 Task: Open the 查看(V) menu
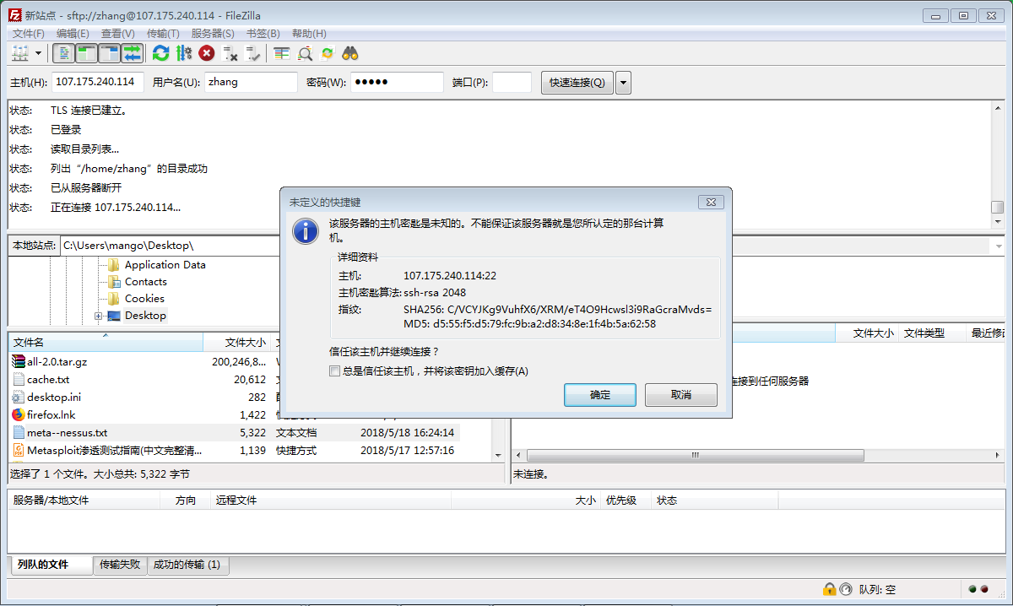coord(118,33)
